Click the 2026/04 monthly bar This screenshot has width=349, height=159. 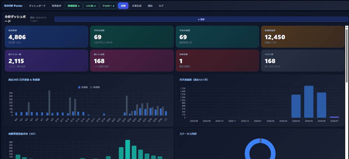click(296, 106)
